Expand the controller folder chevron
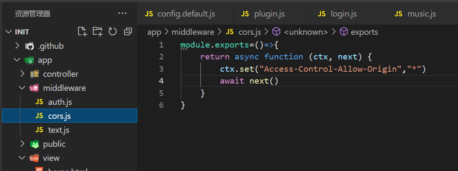Viewport: 458px width, 171px height. coord(22,74)
